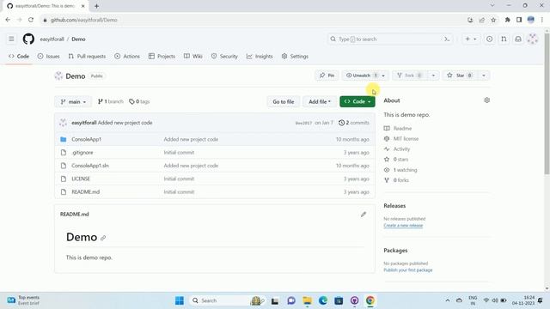Viewport: 550px width, 309px height.
Task: Open Microsoft Edge from taskbar
Action: click(x=323, y=300)
